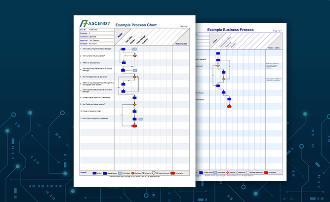
Task: Click the blue Action swatch in the front legend
Action: click(95, 173)
